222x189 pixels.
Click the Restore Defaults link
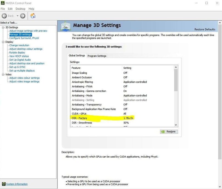point(205,29)
